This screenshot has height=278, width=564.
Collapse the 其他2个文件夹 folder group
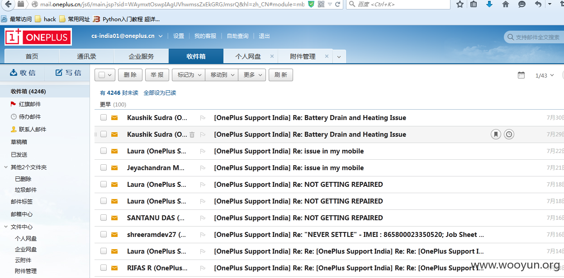coord(6,167)
